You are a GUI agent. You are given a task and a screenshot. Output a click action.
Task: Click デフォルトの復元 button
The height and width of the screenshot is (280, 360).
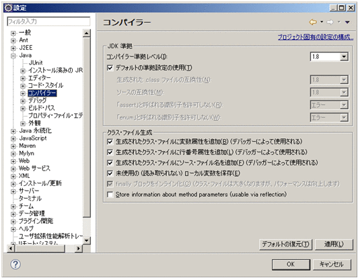pyautogui.click(x=285, y=244)
